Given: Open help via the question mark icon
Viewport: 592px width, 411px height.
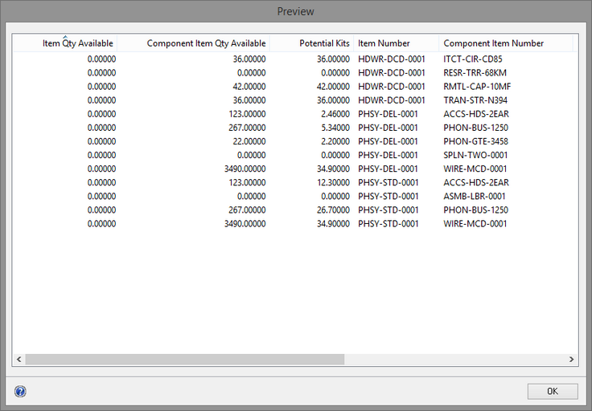Looking at the screenshot, I should pos(20,392).
